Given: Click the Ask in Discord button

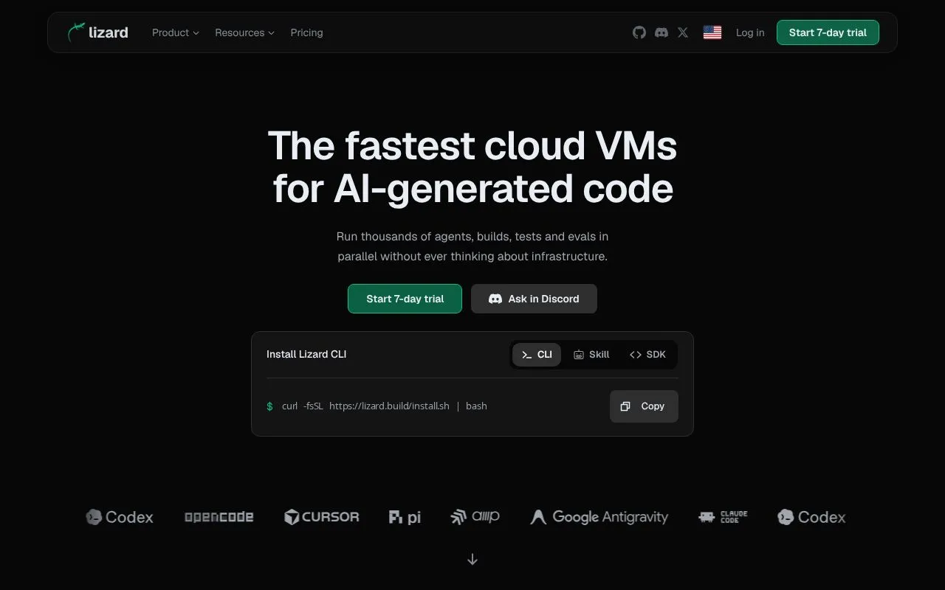Looking at the screenshot, I should [x=534, y=299].
